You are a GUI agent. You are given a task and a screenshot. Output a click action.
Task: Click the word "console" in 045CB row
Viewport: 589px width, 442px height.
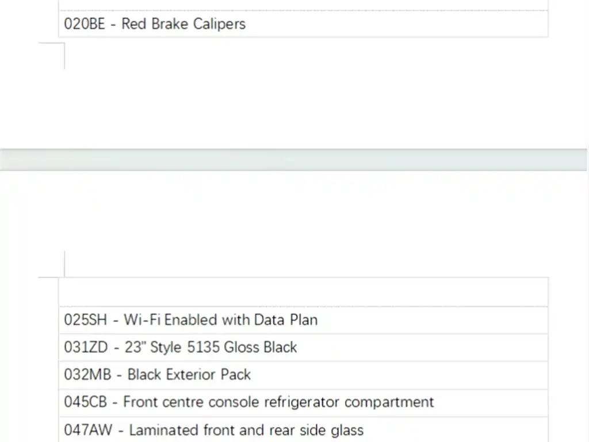pyautogui.click(x=233, y=402)
